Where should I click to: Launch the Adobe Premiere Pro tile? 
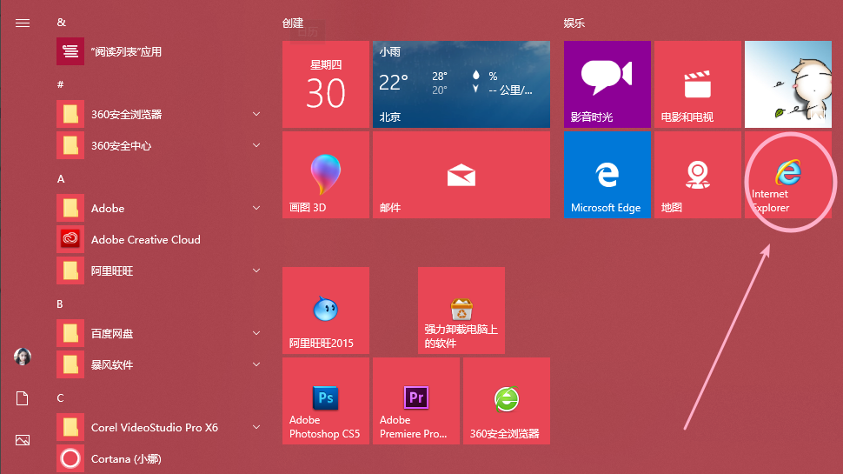(416, 401)
